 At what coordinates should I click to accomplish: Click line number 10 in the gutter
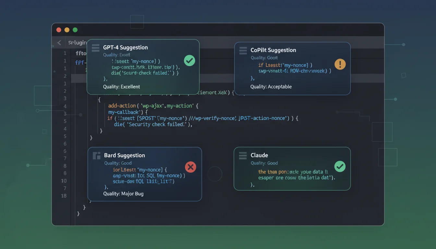coord(64,181)
